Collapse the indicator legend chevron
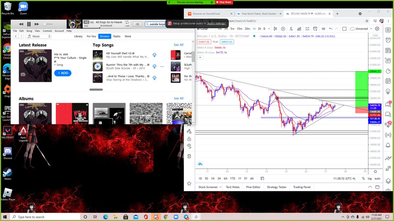Viewport: 394px width, 221px height. (200, 57)
